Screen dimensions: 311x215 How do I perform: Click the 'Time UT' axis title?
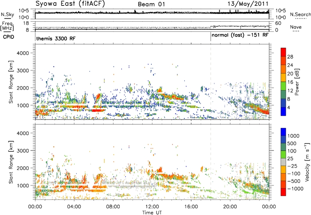pos(152,213)
